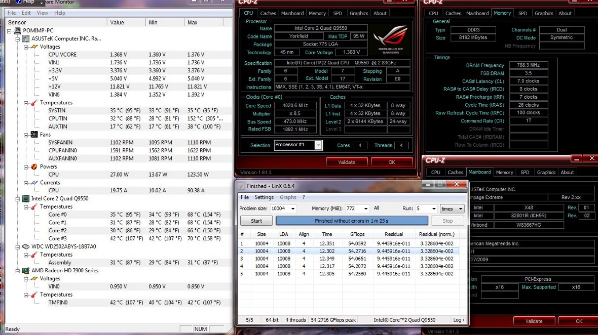Click the AMD Radeon graphics card icon
Screen dimensions: 598x335
[x=26, y=271]
